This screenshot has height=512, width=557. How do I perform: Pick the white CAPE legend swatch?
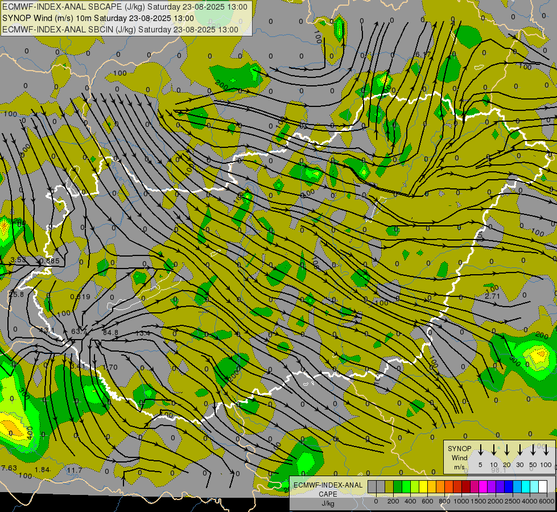[x=543, y=486]
